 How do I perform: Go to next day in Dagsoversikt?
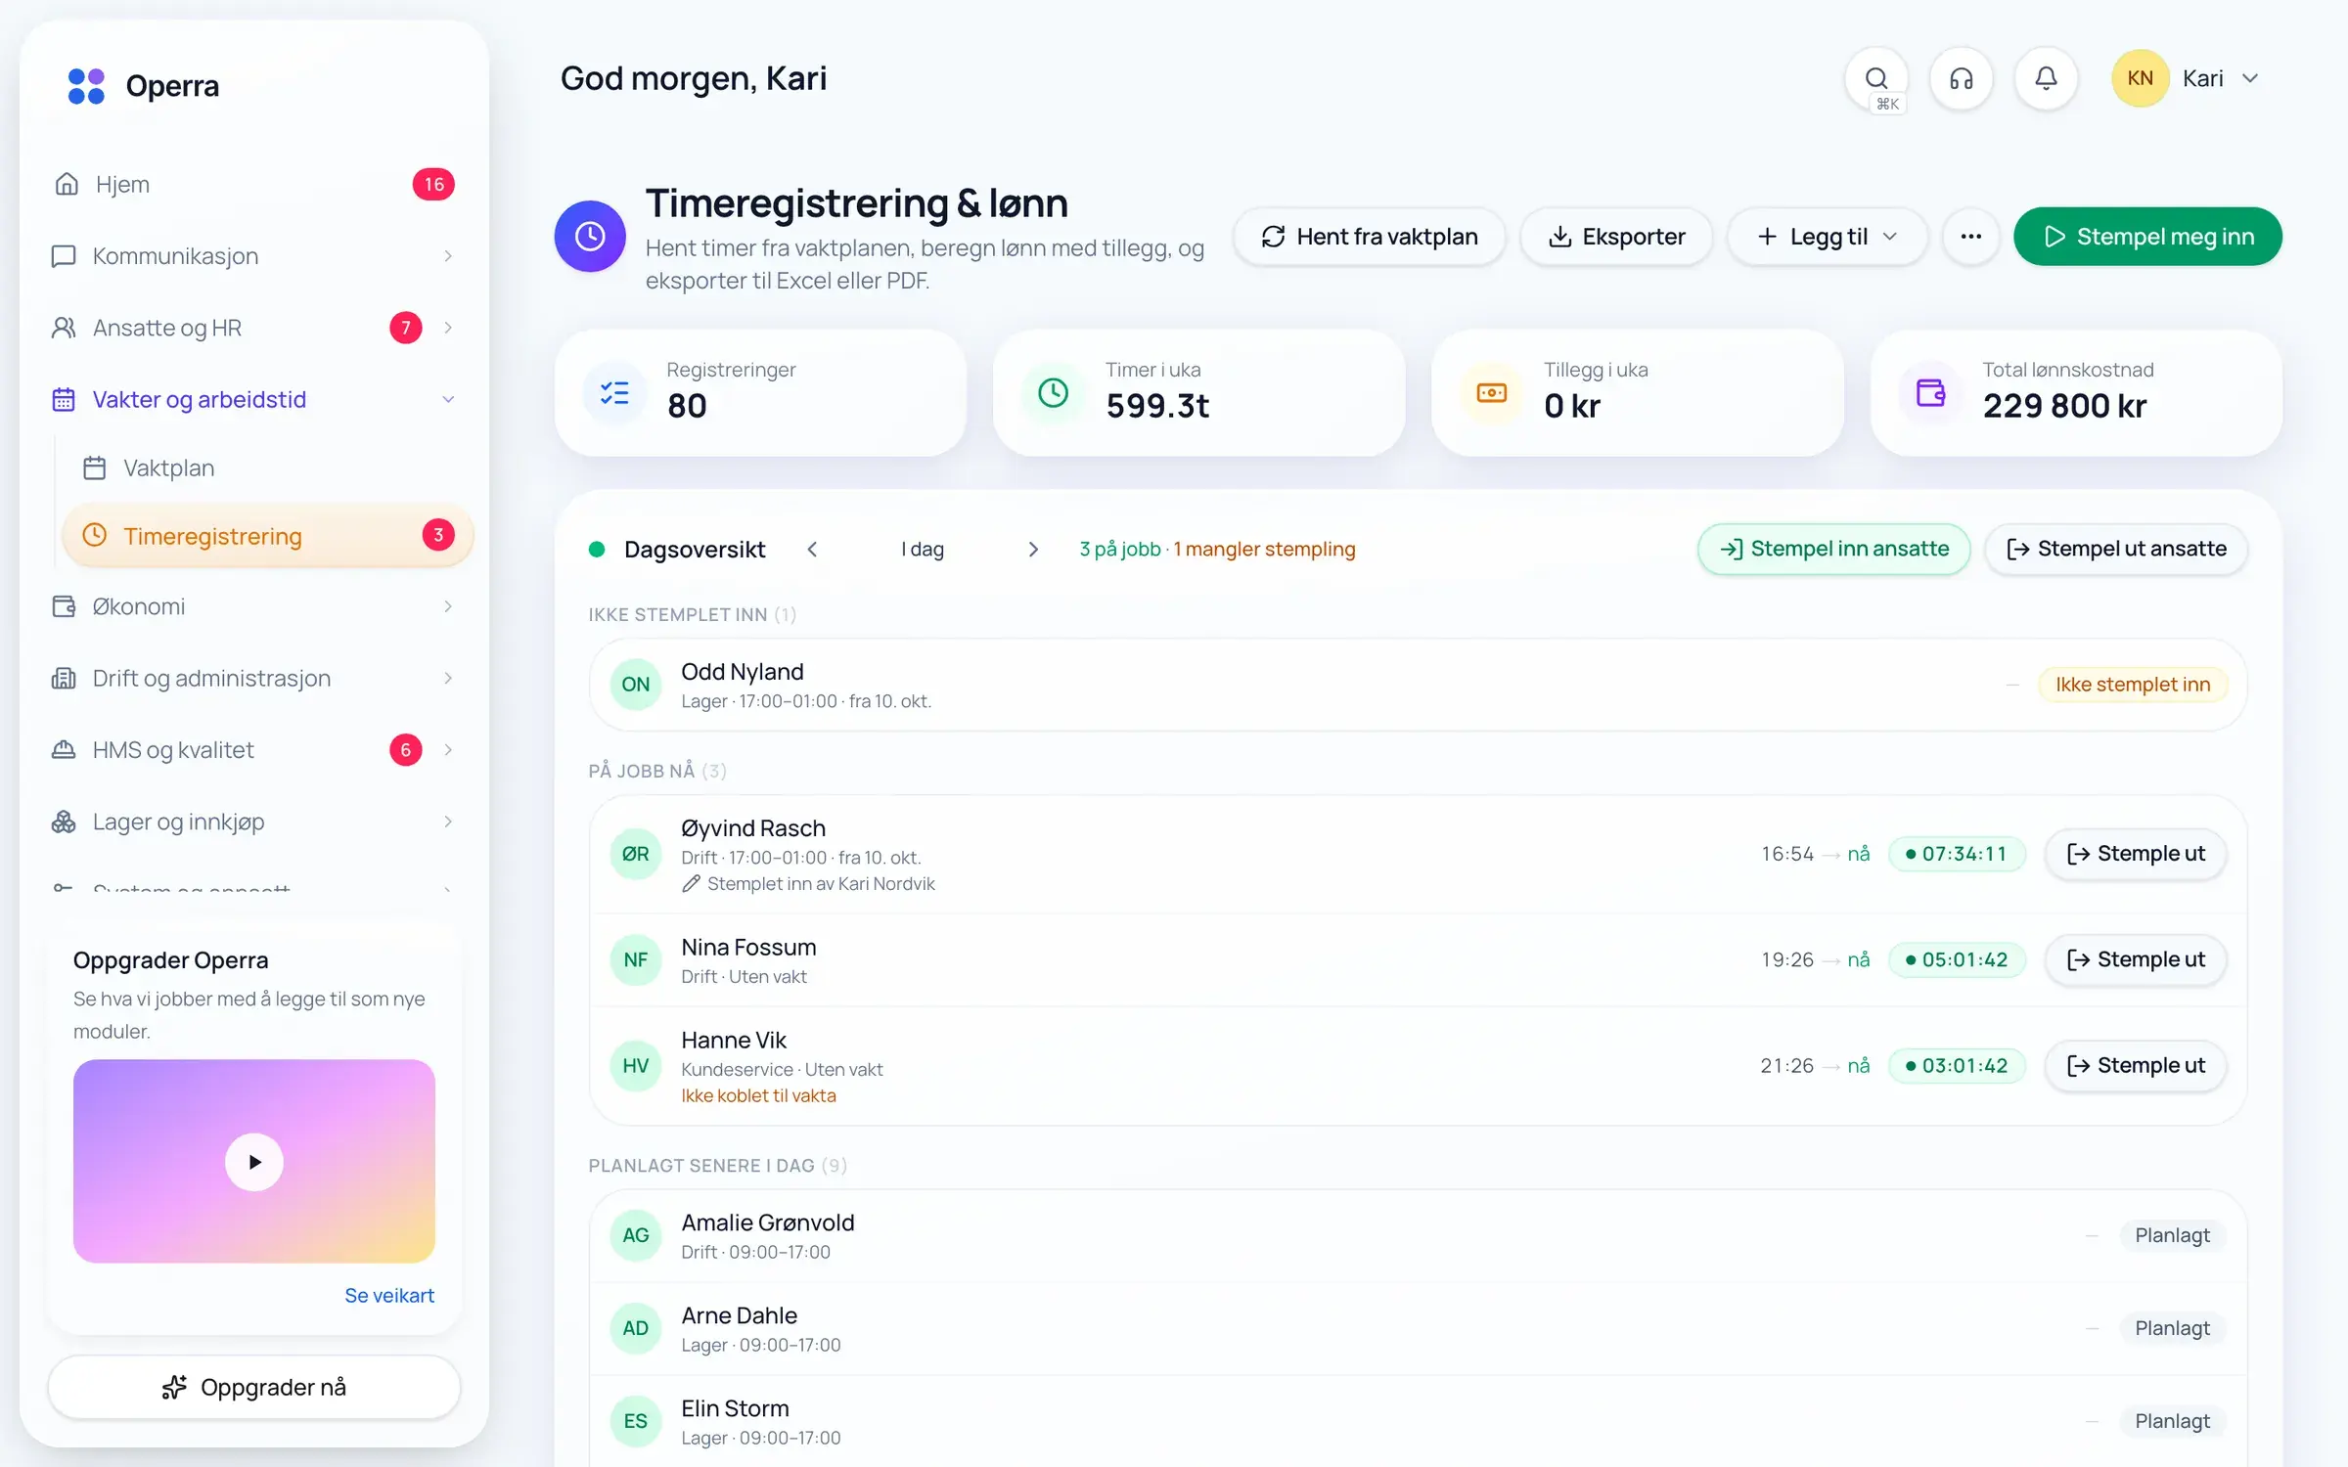tap(1033, 550)
